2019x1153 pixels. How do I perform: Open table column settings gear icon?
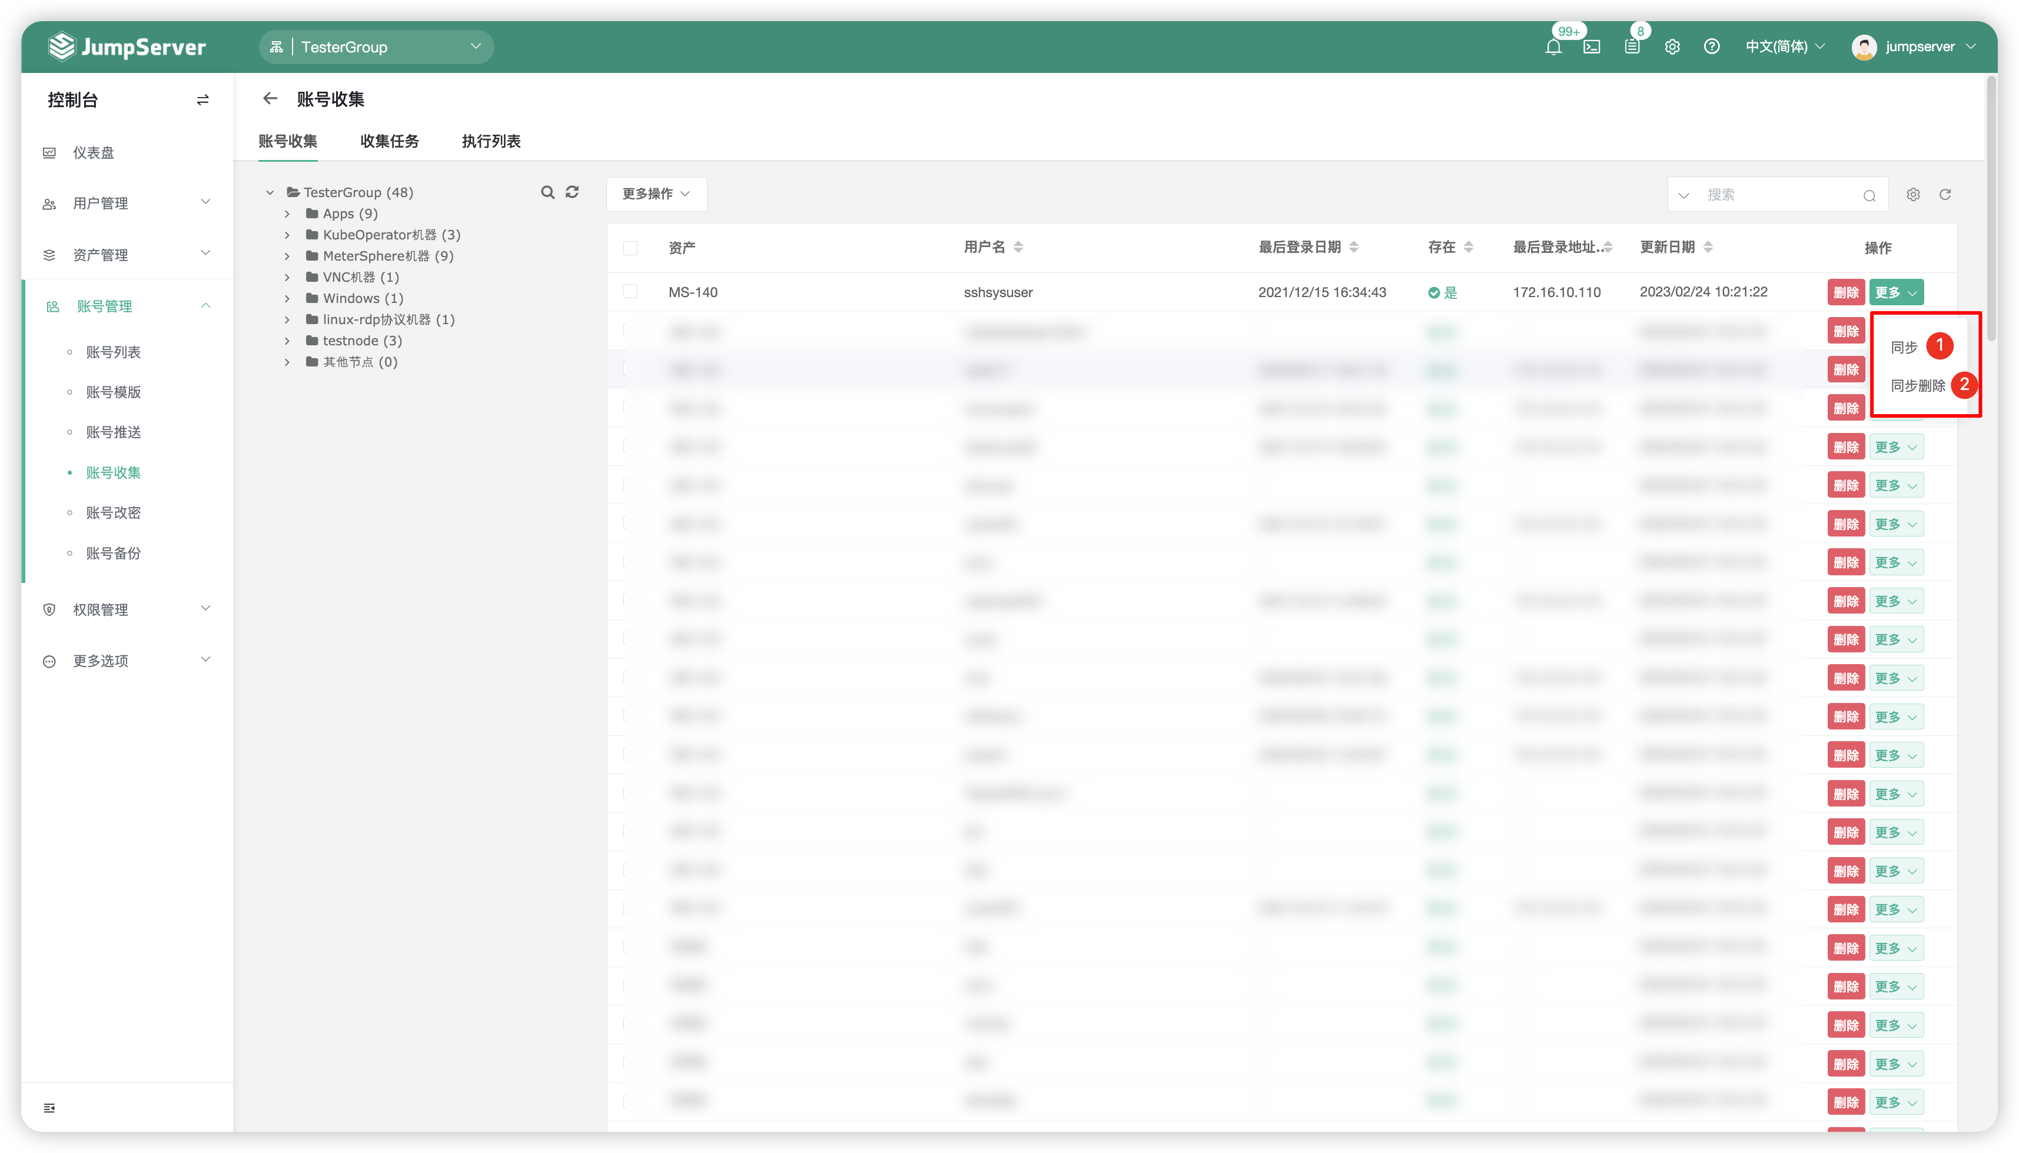[1913, 195]
